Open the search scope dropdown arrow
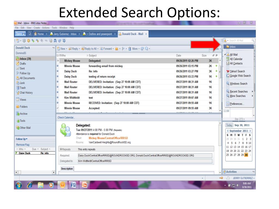Screen dimensions: 279x209 pyautogui.click(x=228, y=41)
